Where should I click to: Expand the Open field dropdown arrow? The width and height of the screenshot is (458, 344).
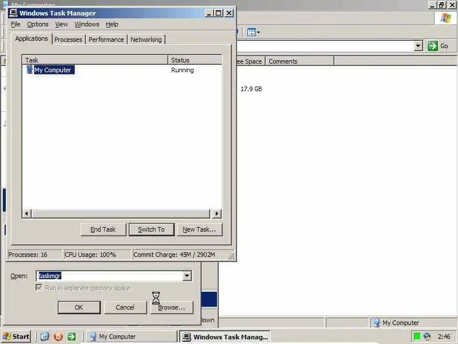[x=187, y=276]
